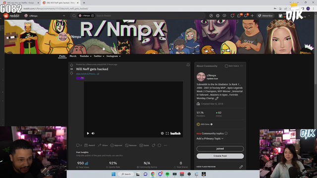Play the Twitch clip video

88,133
